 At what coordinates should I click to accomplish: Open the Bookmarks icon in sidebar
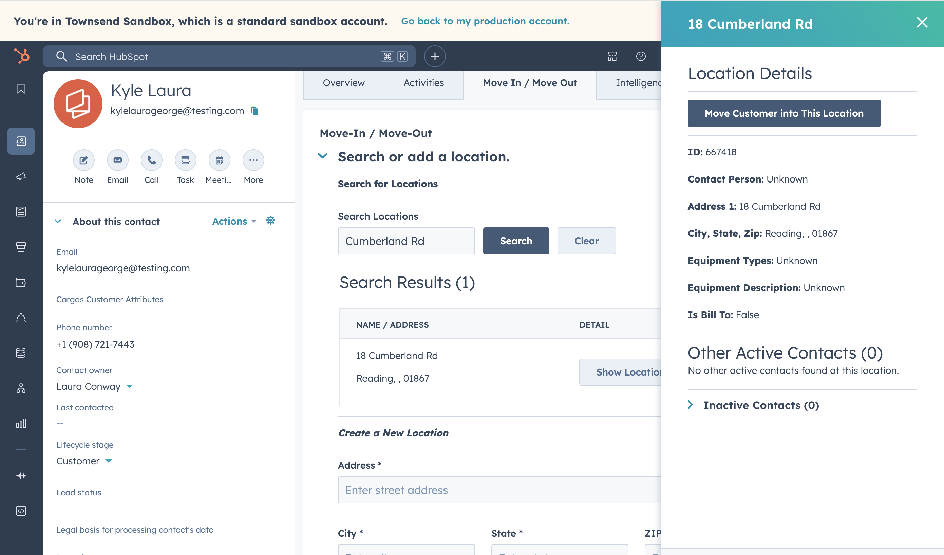(21, 89)
